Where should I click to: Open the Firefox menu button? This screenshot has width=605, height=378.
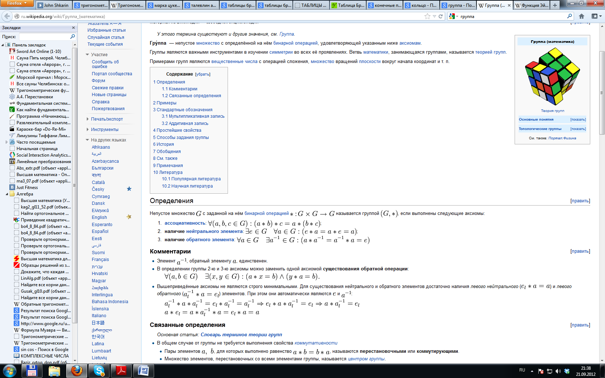point(17,3)
